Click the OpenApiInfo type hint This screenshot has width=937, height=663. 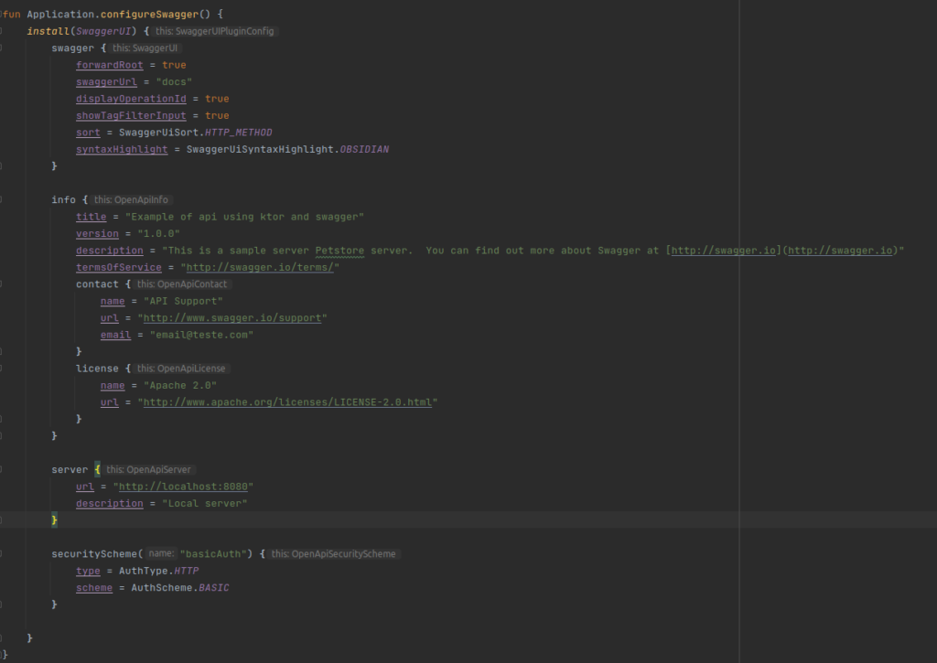[133, 199]
